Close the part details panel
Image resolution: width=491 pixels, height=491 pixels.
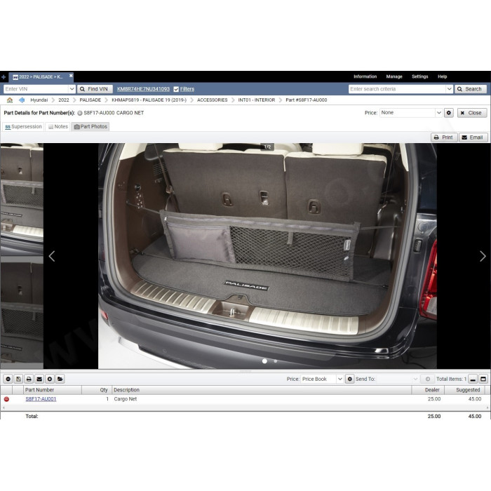[472, 113]
